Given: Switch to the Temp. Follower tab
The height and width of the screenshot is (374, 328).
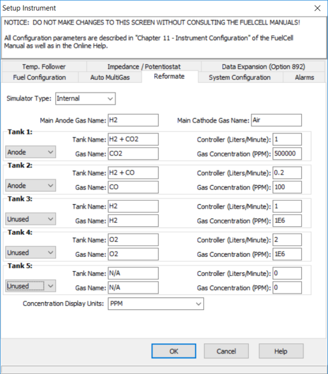Looking at the screenshot, I should pyautogui.click(x=44, y=67).
